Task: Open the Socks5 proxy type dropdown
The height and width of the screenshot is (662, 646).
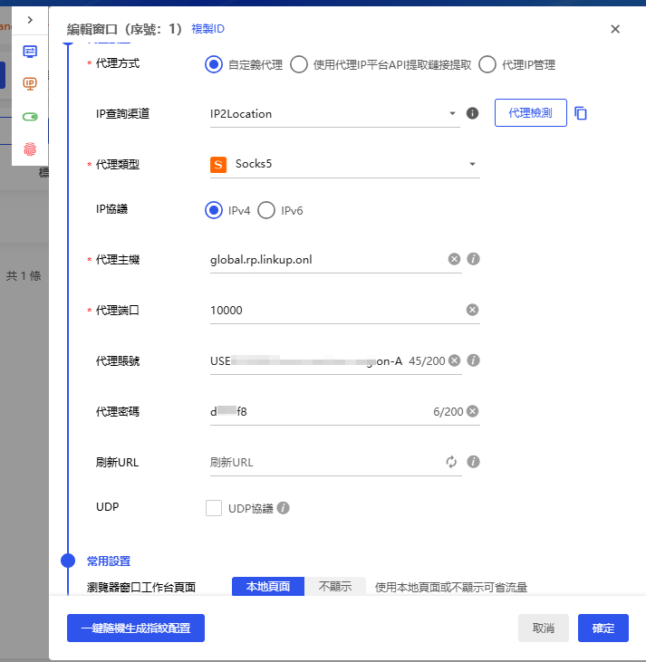Action: point(345,164)
